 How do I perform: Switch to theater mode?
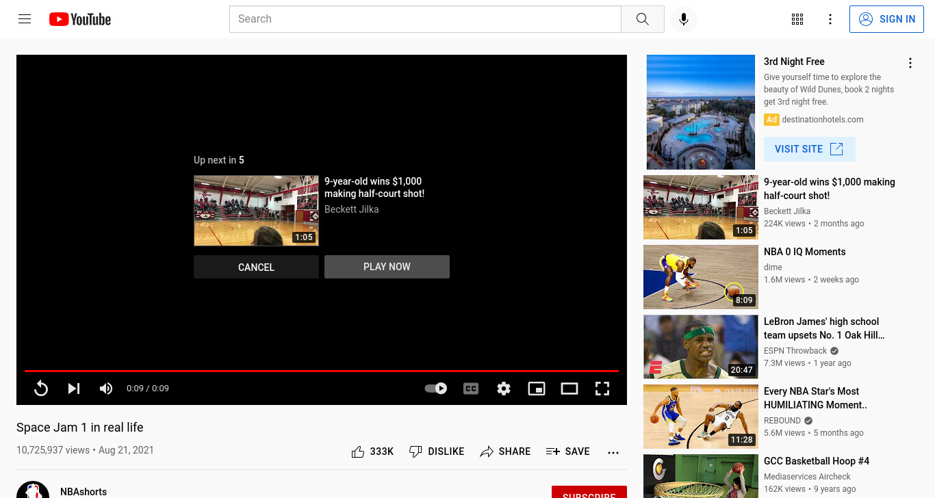[x=569, y=389]
